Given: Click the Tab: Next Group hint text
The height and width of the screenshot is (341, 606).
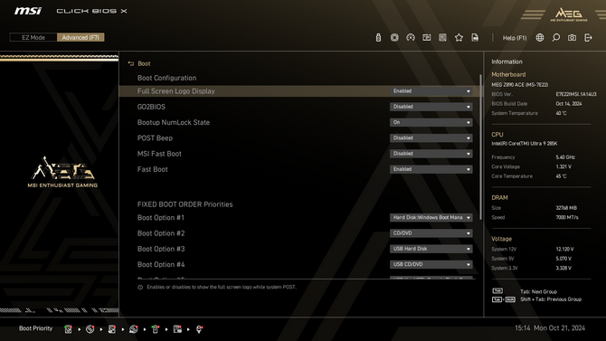Looking at the screenshot, I should tap(538, 291).
